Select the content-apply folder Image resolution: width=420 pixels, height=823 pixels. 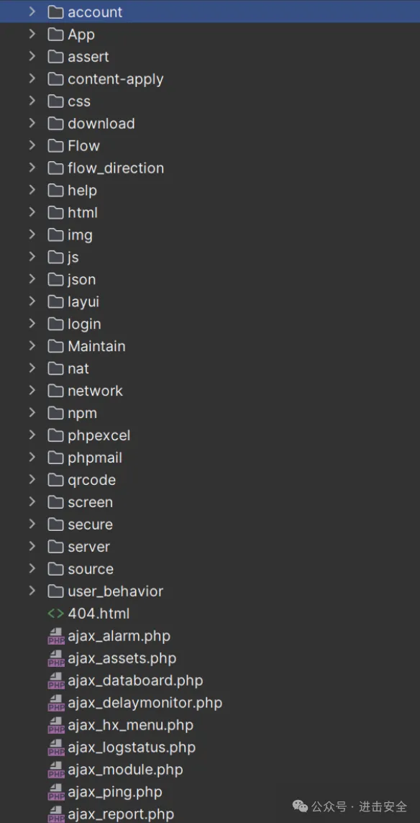tap(210, 78)
